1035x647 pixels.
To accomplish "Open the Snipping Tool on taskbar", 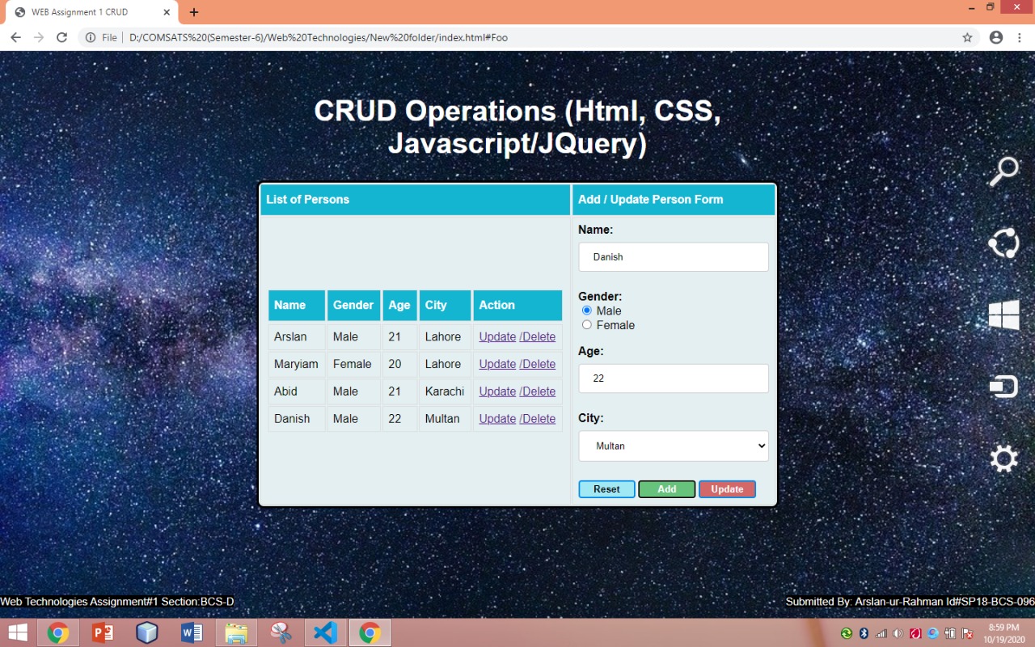I will 281,632.
